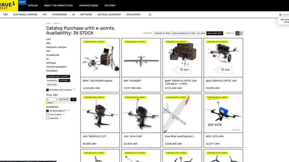
Task: Uncheck 'Purchase with e-points' checkbox
Action: (x=48, y=90)
